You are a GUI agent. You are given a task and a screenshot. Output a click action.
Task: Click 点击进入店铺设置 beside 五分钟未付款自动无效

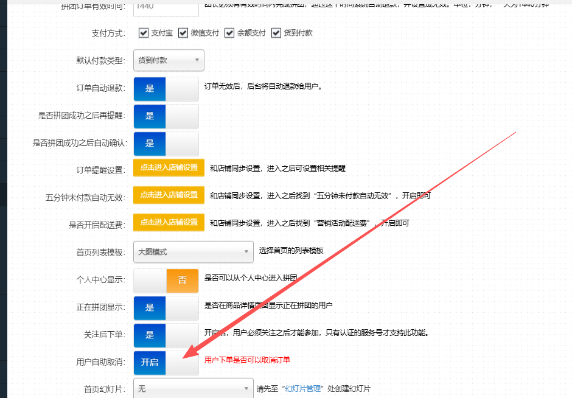(169, 195)
